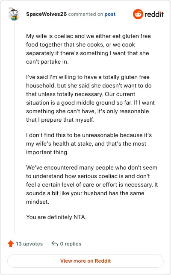This screenshot has height=275, width=171.
Task: Click the line 'You are definitely NTA.'
Action: tap(56, 217)
